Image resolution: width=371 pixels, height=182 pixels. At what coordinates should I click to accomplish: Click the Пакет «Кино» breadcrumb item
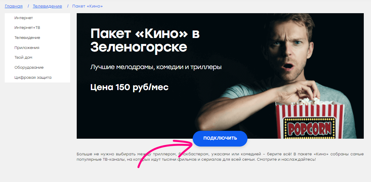(x=87, y=6)
